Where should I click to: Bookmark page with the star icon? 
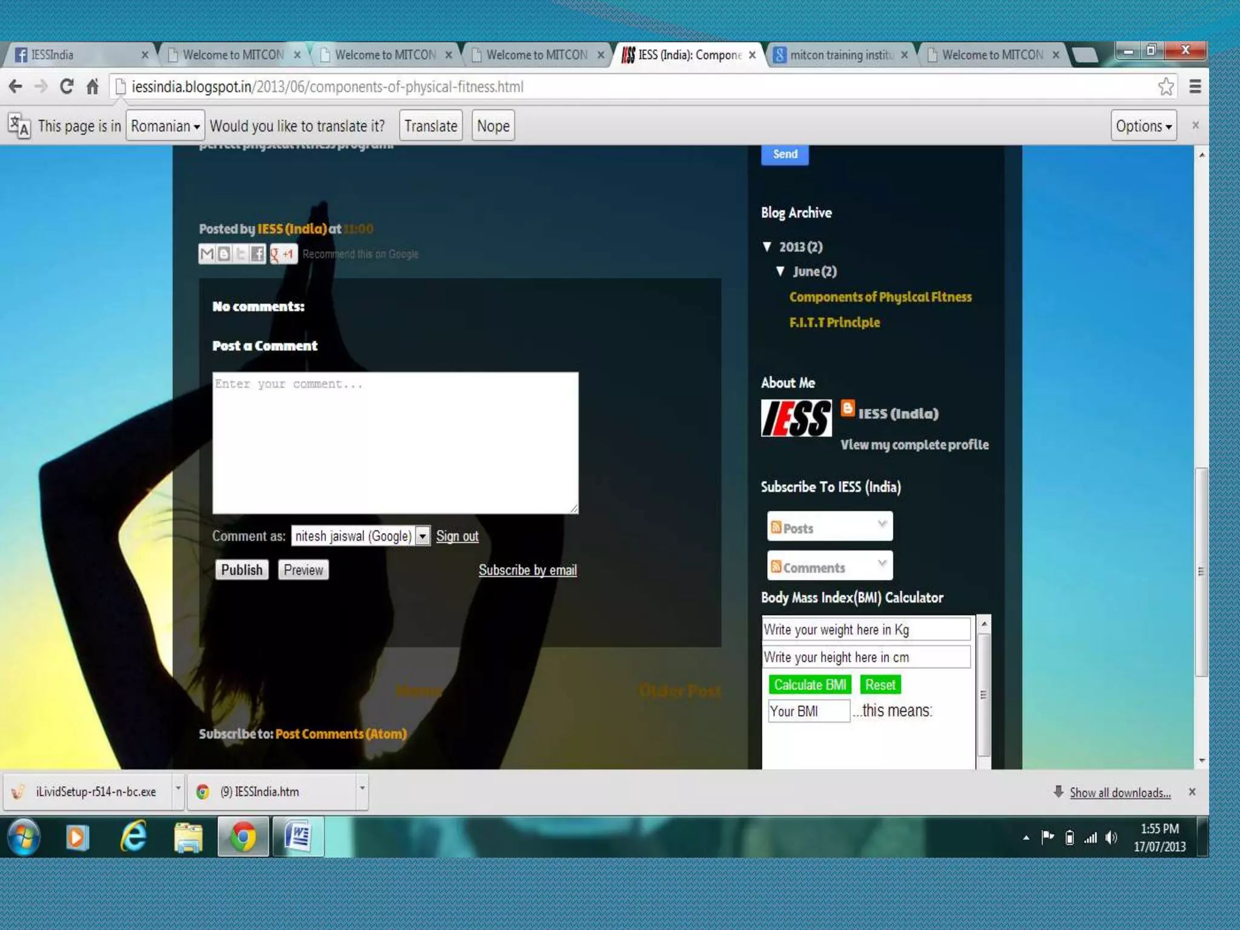pyautogui.click(x=1166, y=87)
